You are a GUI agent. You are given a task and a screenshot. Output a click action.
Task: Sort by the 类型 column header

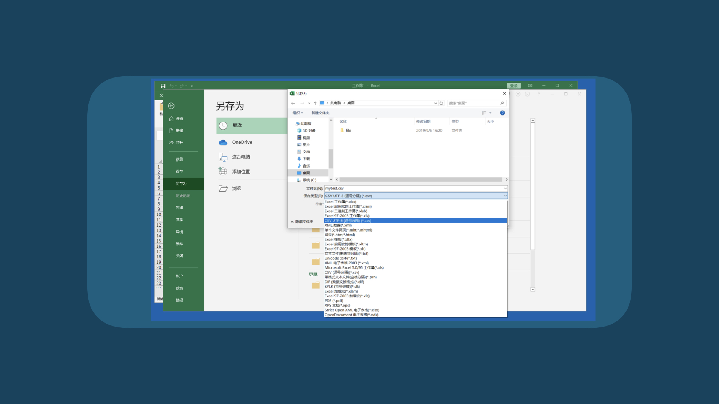pyautogui.click(x=455, y=122)
